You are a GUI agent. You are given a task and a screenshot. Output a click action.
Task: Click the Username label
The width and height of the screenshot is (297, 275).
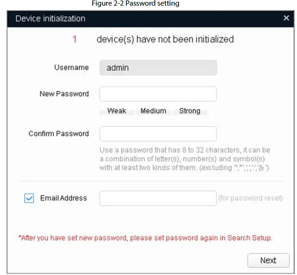pos(71,68)
